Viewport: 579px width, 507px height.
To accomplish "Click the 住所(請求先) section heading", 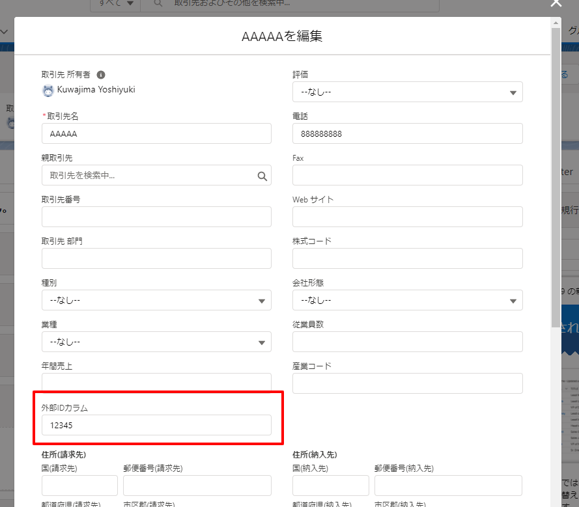I will [x=64, y=454].
